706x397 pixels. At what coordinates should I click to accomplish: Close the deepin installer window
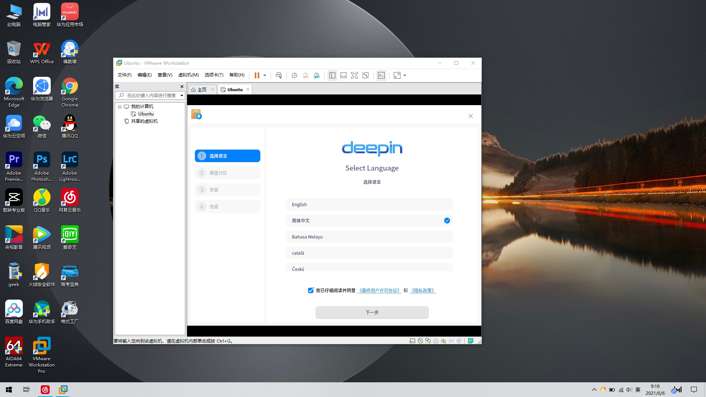pyautogui.click(x=471, y=116)
